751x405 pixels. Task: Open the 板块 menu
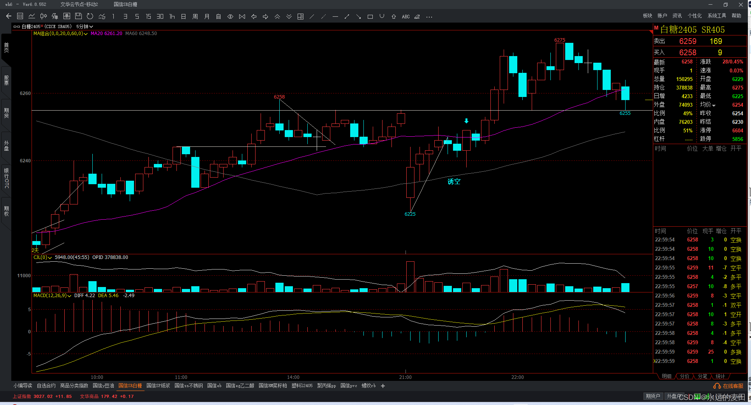click(647, 16)
